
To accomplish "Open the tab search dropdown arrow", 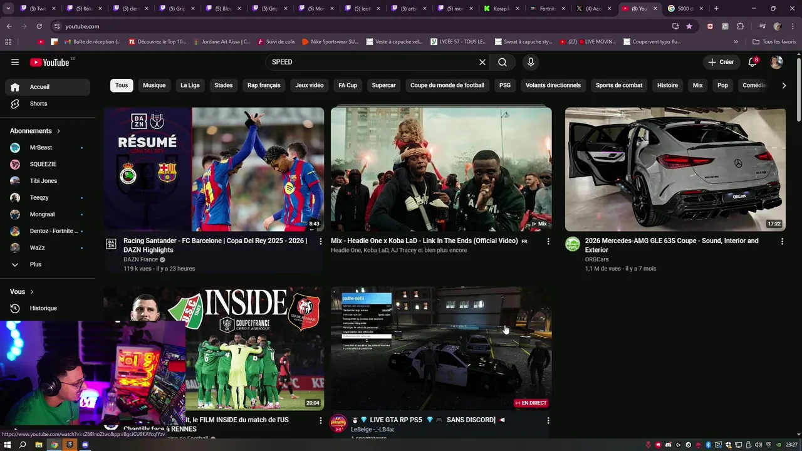I will [x=8, y=9].
